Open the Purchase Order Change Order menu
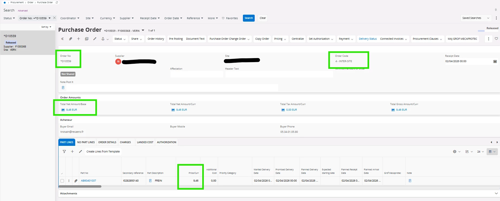The height and width of the screenshot is (201, 500). [x=230, y=39]
